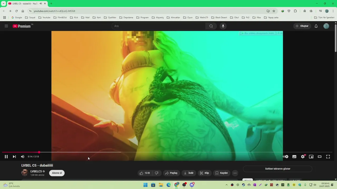Open the Oyun bookmarks folder
The width and height of the screenshot is (337, 189).
[x=188, y=18]
